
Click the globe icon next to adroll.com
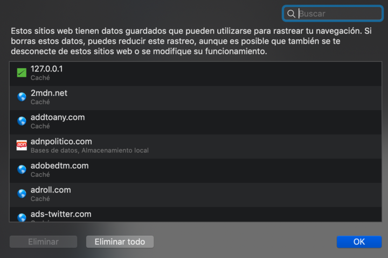[22, 194]
